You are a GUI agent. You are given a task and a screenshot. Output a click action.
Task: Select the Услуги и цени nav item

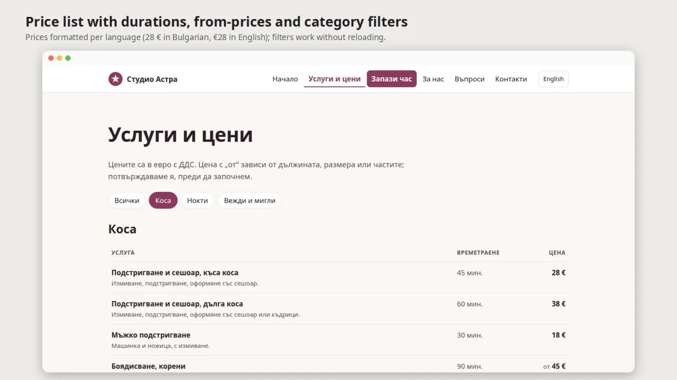[334, 79]
